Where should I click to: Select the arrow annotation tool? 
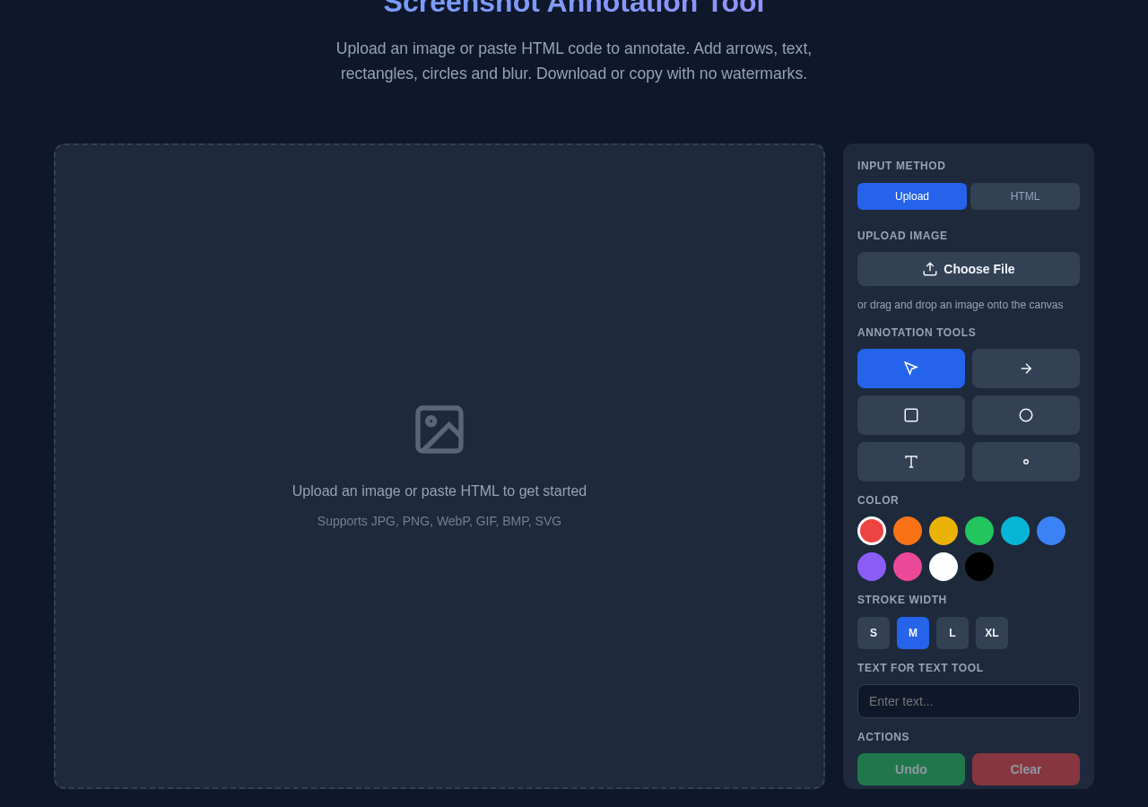click(1026, 369)
